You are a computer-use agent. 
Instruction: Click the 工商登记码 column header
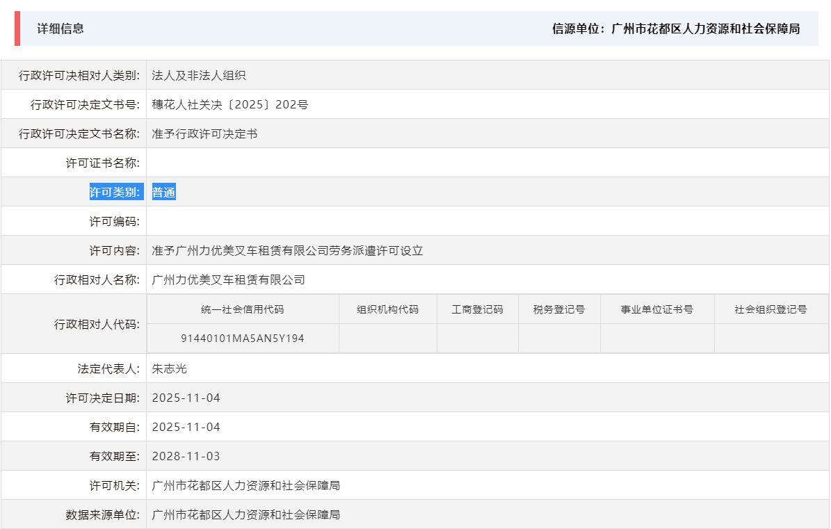[x=477, y=309]
